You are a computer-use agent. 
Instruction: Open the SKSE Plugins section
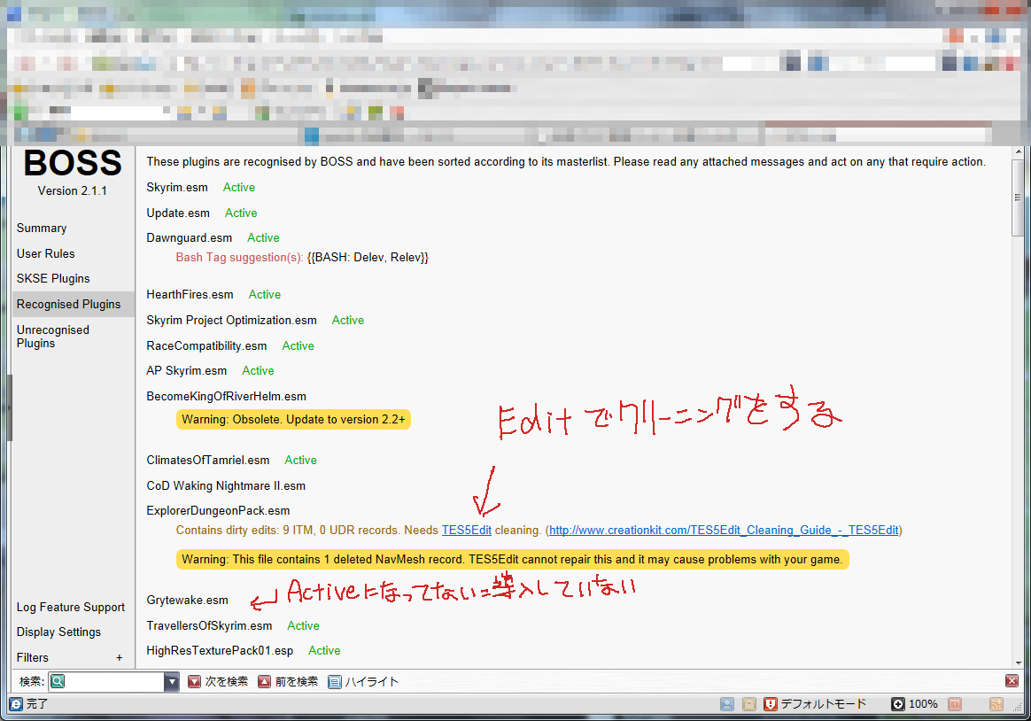pos(53,279)
